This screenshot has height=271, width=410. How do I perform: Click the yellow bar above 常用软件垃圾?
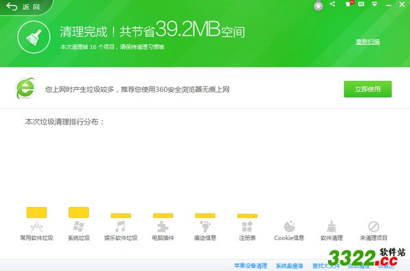click(37, 212)
